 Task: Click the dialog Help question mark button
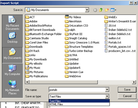[x=131, y=3]
